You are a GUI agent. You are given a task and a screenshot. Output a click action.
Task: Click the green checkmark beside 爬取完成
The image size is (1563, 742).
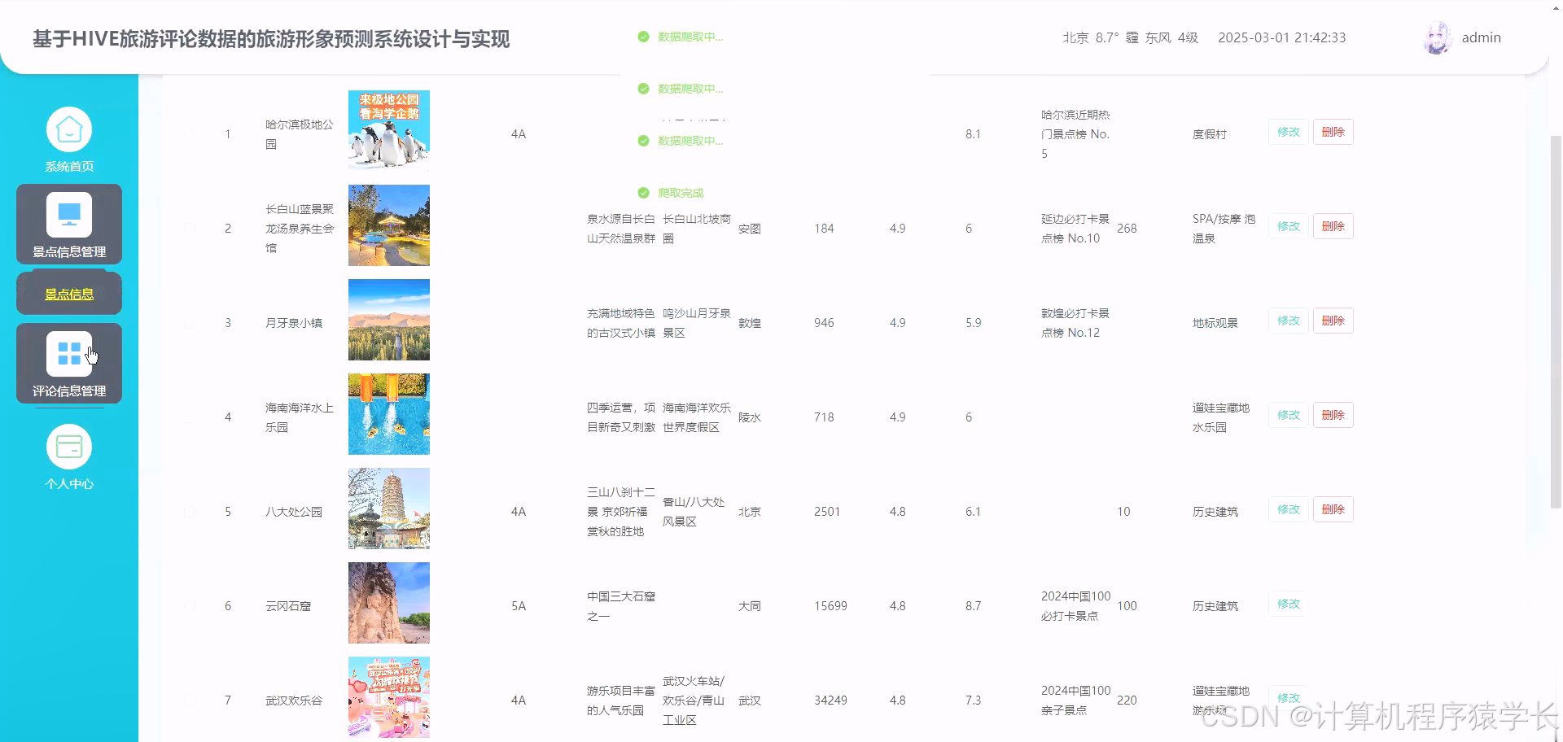tap(643, 193)
